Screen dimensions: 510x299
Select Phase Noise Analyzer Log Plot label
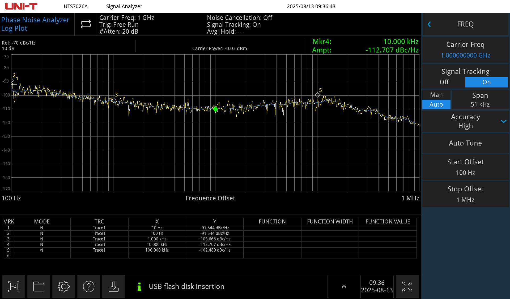click(x=35, y=24)
